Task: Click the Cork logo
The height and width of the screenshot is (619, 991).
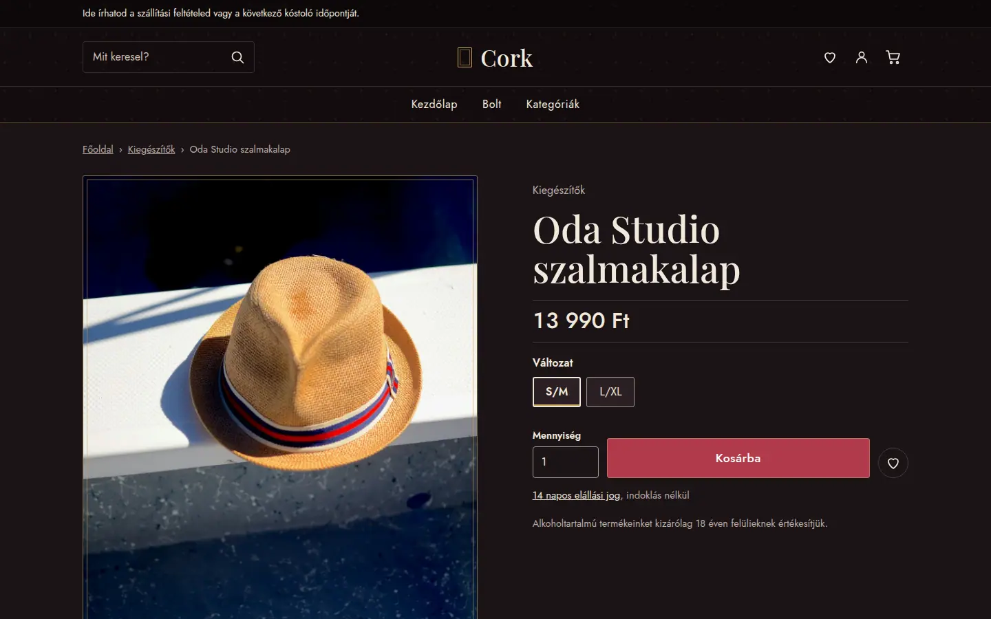Action: pyautogui.click(x=495, y=58)
